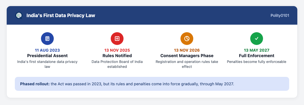Screen dimensions: 304x105
Task: Select the 13 NOV 2026 date label
Action: (187, 50)
